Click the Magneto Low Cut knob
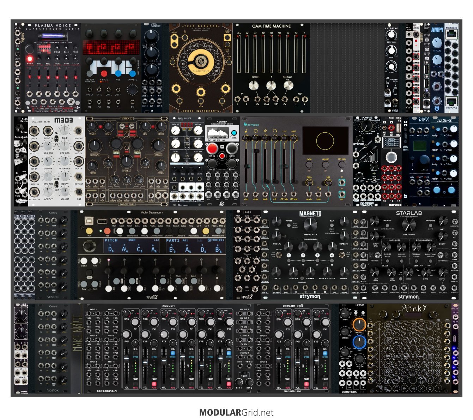This screenshot has height=420, width=473. coord(277,272)
